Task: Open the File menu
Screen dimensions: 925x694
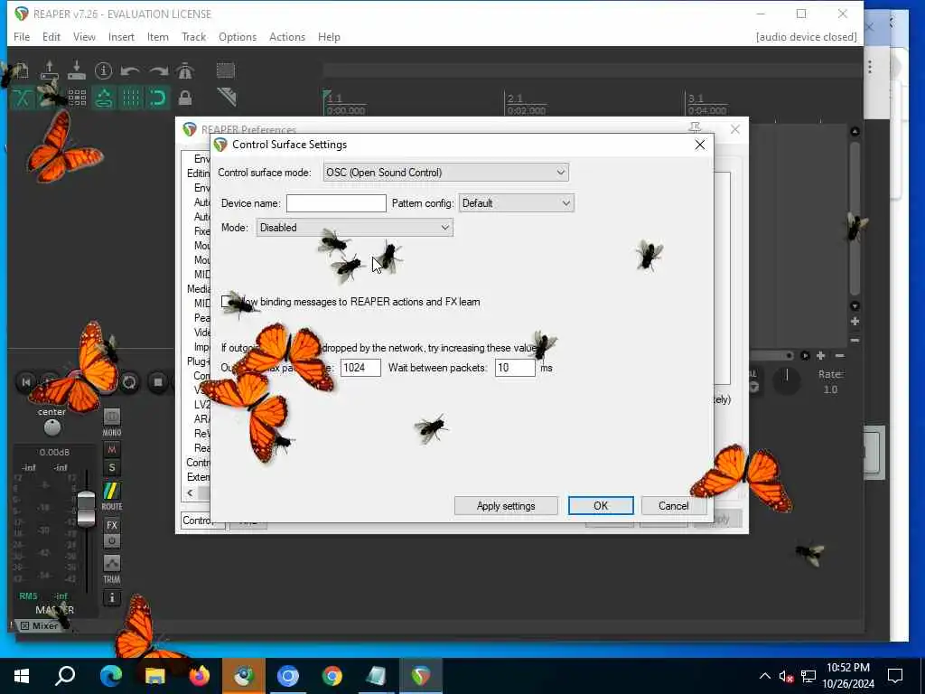Action: click(x=22, y=36)
